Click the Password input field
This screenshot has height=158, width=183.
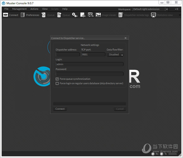coord(89,74)
